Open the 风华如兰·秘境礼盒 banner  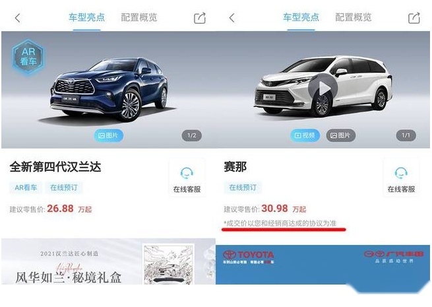pos(108,261)
